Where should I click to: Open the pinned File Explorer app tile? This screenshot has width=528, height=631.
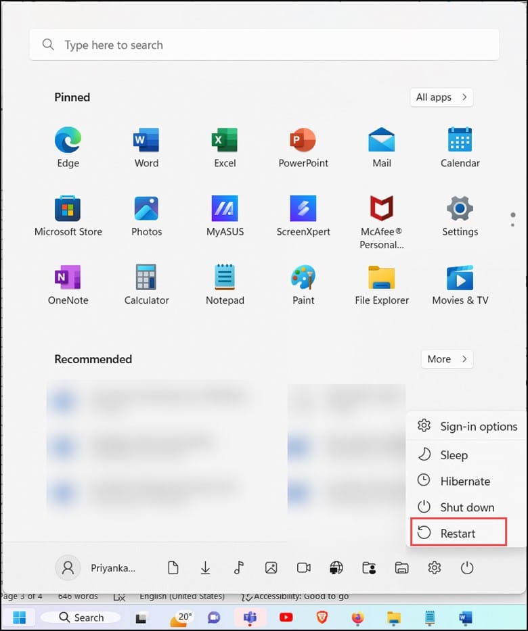point(381,285)
